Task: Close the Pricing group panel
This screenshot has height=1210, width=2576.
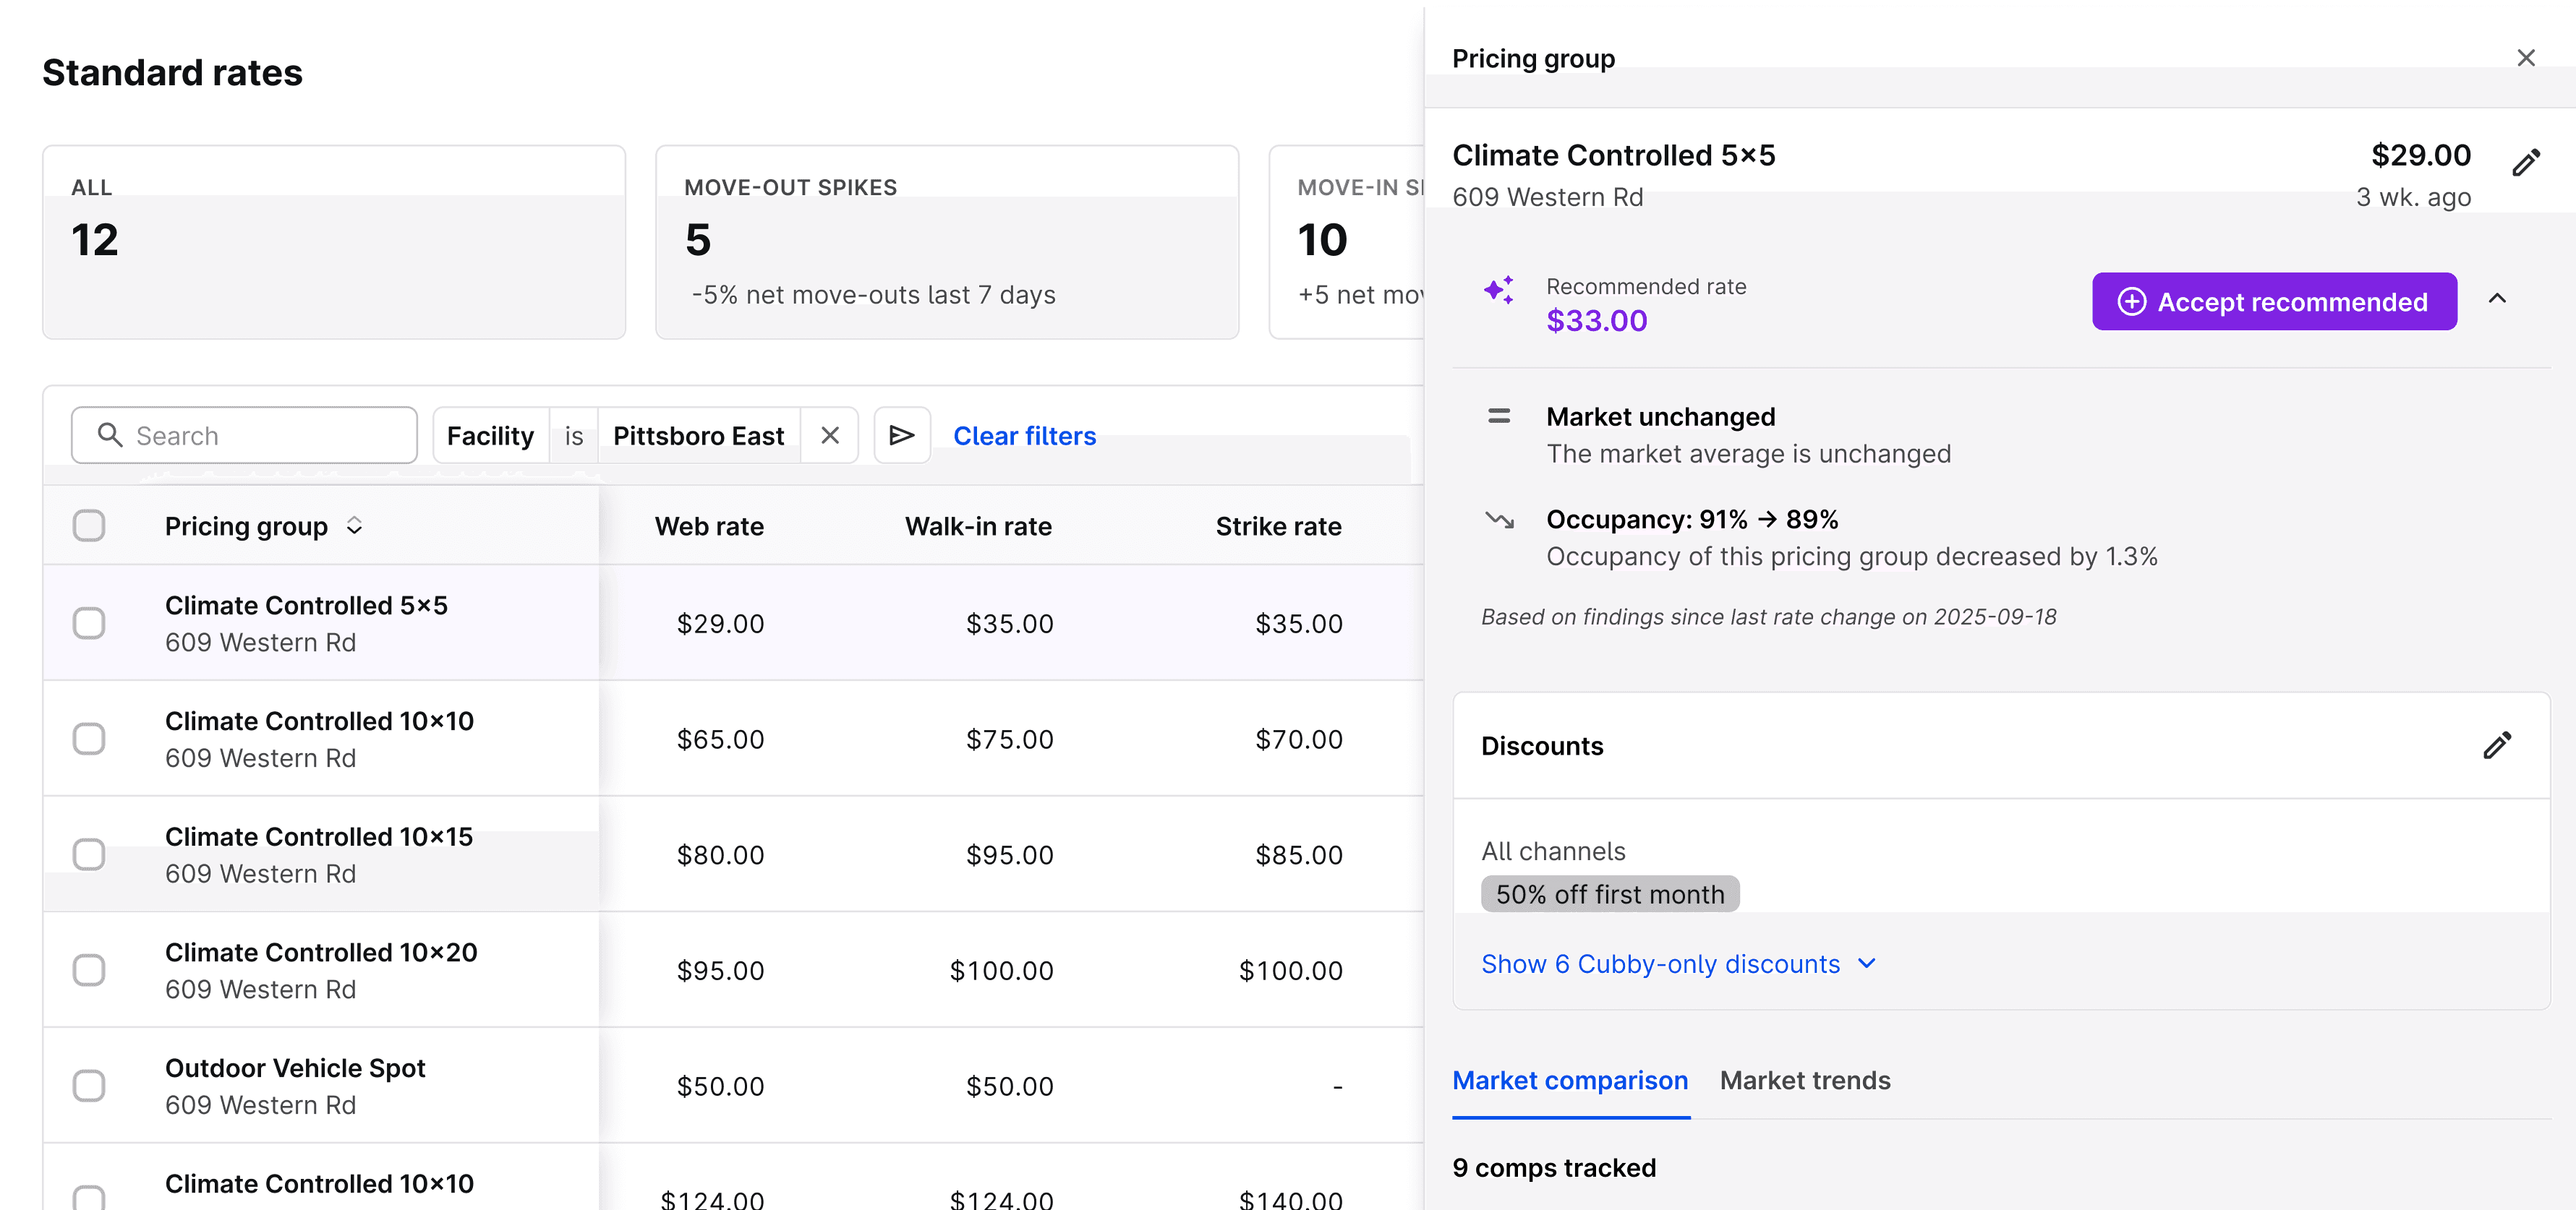Action: pos(2525,58)
